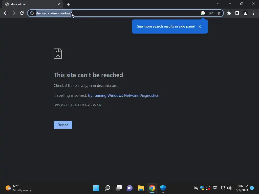This screenshot has width=259, height=194.
Task: Open the blue shield app in taskbar
Action: [163, 188]
